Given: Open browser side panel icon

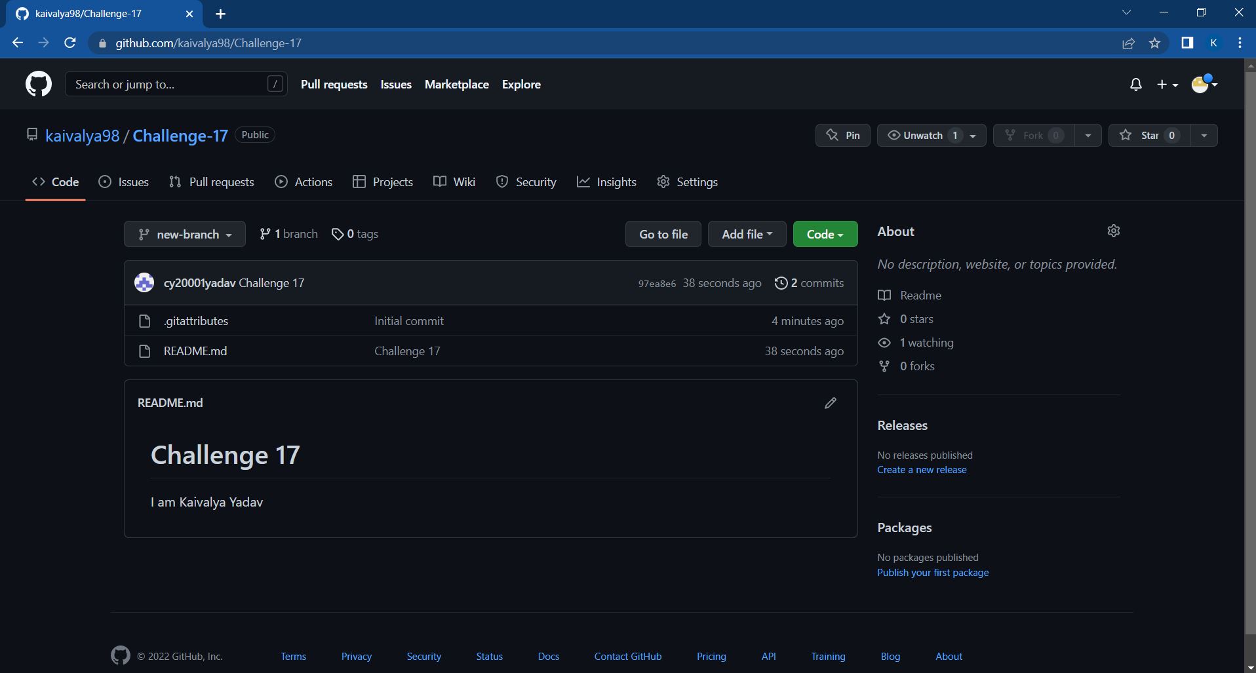Looking at the screenshot, I should 1187,43.
